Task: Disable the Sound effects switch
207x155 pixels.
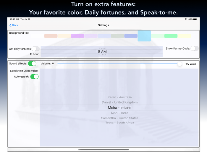Action: pos(32,63)
